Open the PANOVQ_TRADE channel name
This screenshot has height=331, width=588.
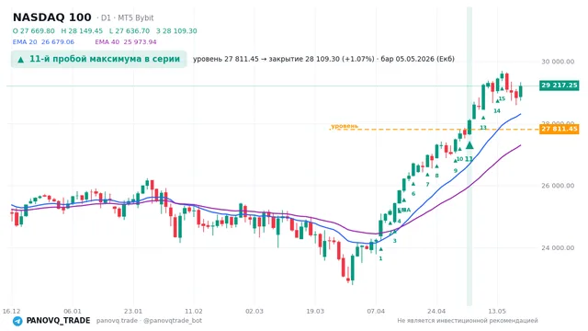(x=58, y=321)
